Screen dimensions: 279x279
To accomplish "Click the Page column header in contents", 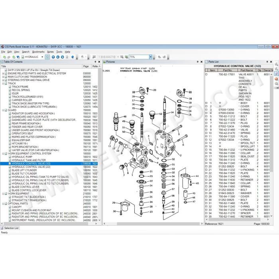I will (86, 67).
